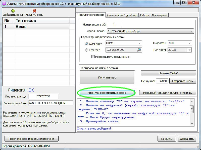Click the message window scroll up arrow

tap(192, 101)
